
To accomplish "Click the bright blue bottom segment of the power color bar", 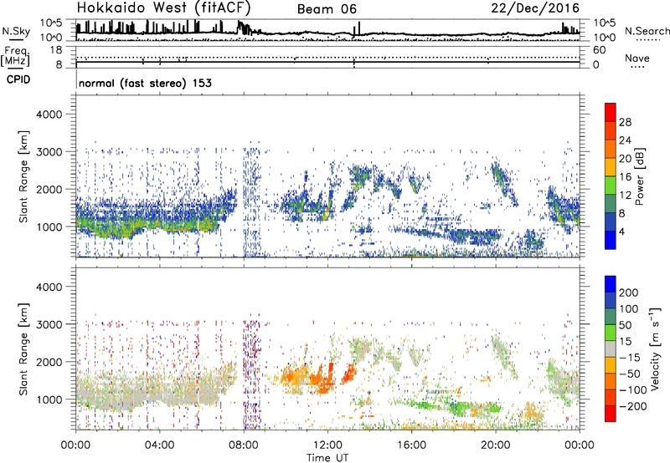I will tap(611, 240).
